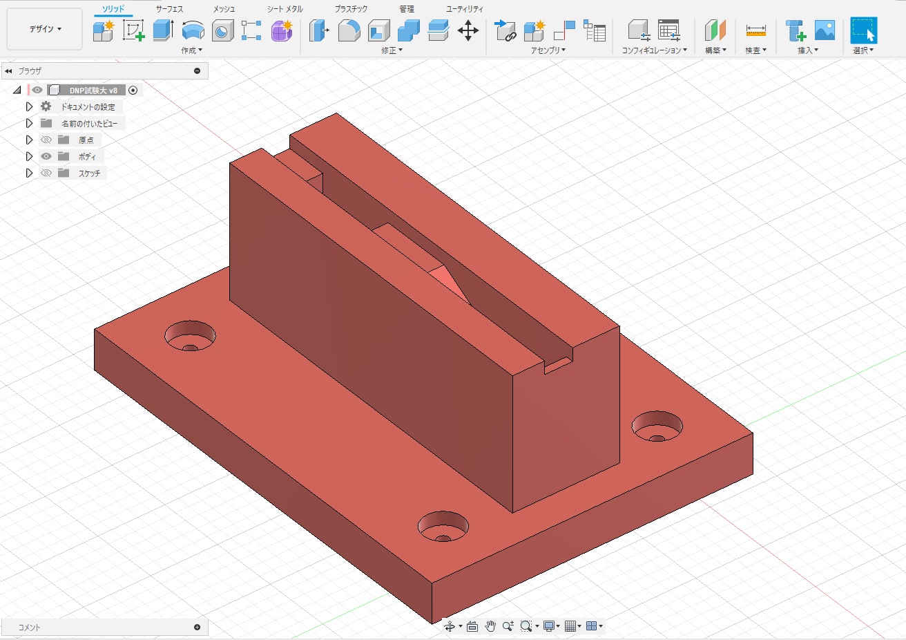The width and height of the screenshot is (906, 640).
Task: Click the Orbit navigation icon
Action: pos(450,626)
